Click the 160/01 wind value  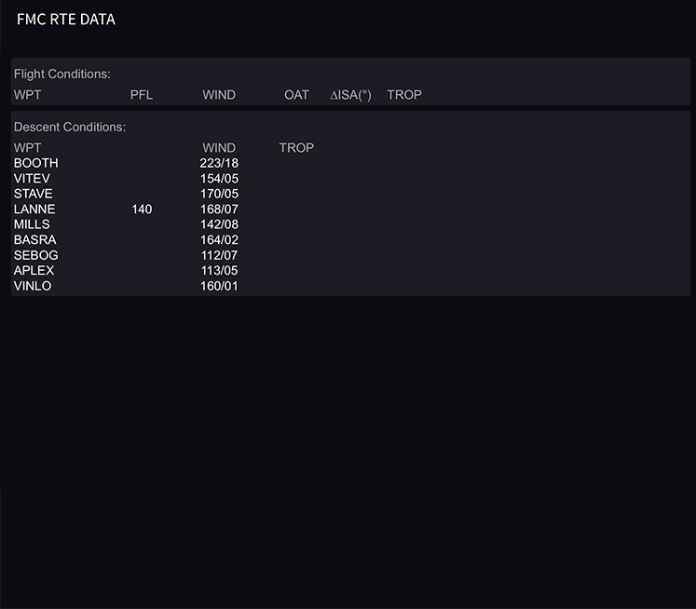coord(219,286)
